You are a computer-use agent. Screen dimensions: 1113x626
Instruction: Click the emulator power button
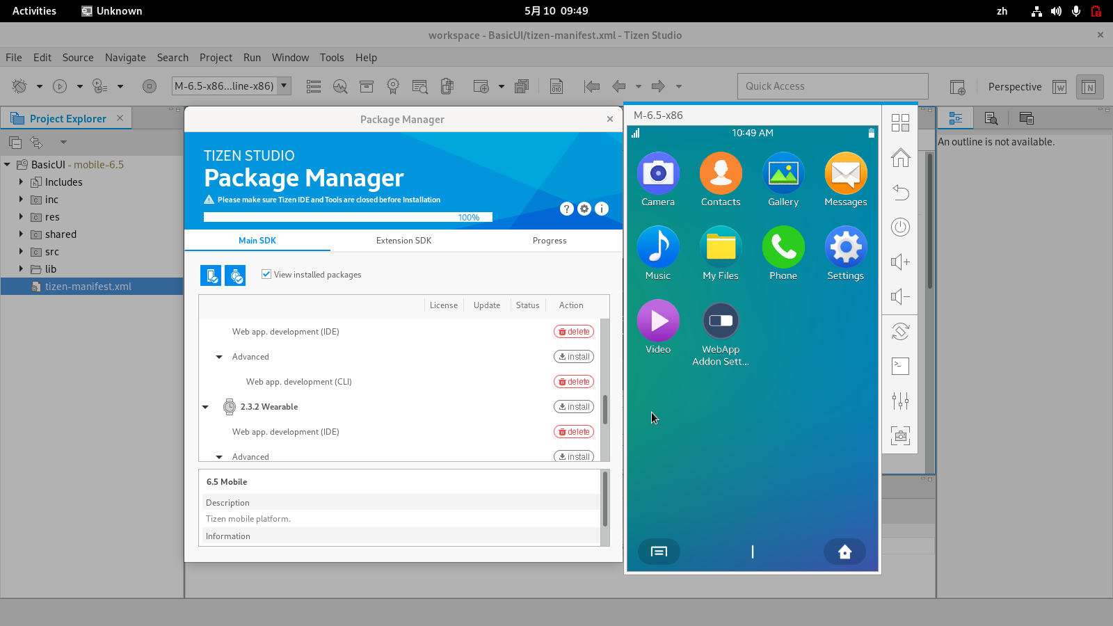pos(900,227)
